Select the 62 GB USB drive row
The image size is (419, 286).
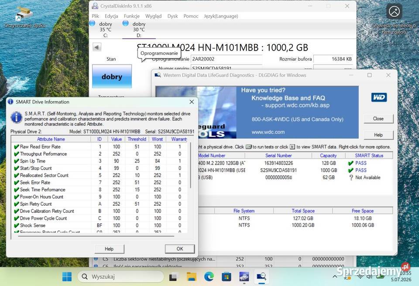coord(295,177)
